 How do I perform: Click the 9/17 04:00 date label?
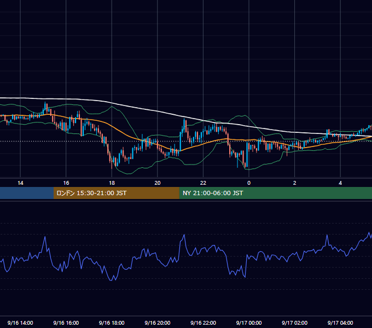click(x=340, y=323)
